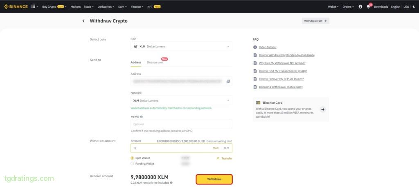This screenshot has width=419, height=187.
Task: Click document icon beside Status query link
Action: (255, 87)
